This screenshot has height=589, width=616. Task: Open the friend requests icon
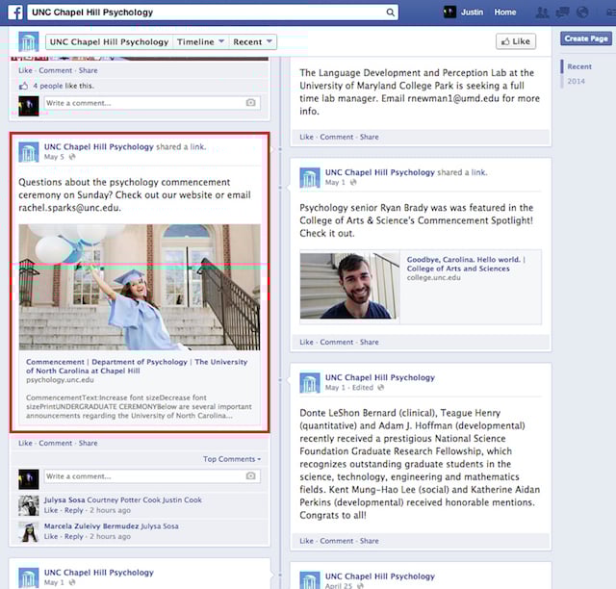click(x=542, y=13)
